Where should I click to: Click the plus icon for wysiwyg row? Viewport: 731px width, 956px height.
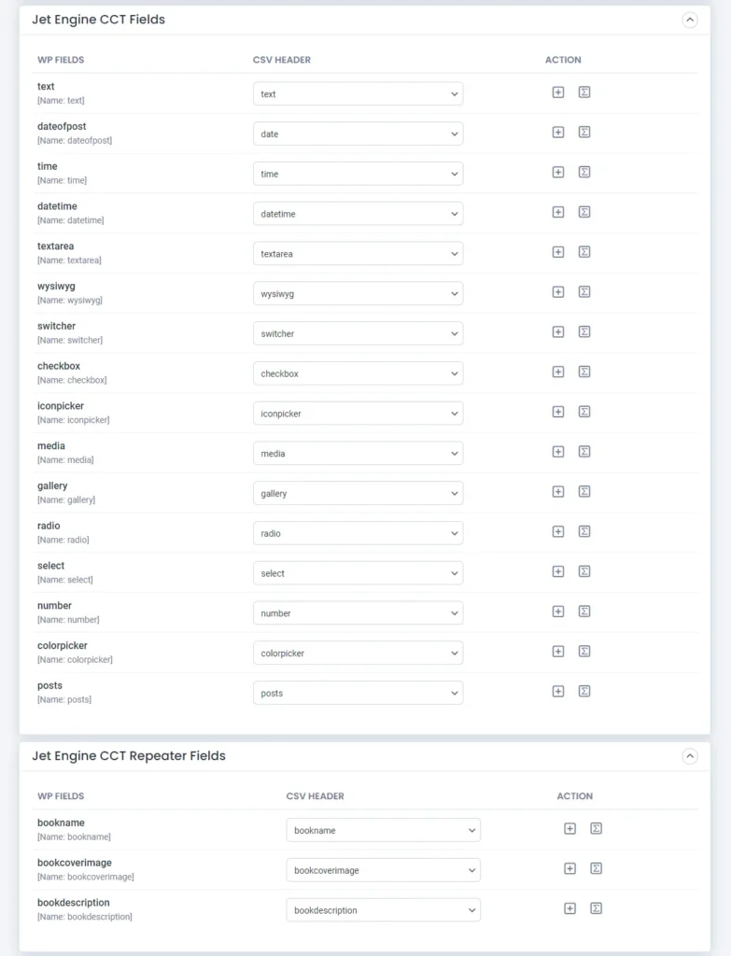click(558, 292)
